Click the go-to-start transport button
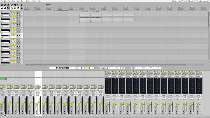 (x=77, y=68)
